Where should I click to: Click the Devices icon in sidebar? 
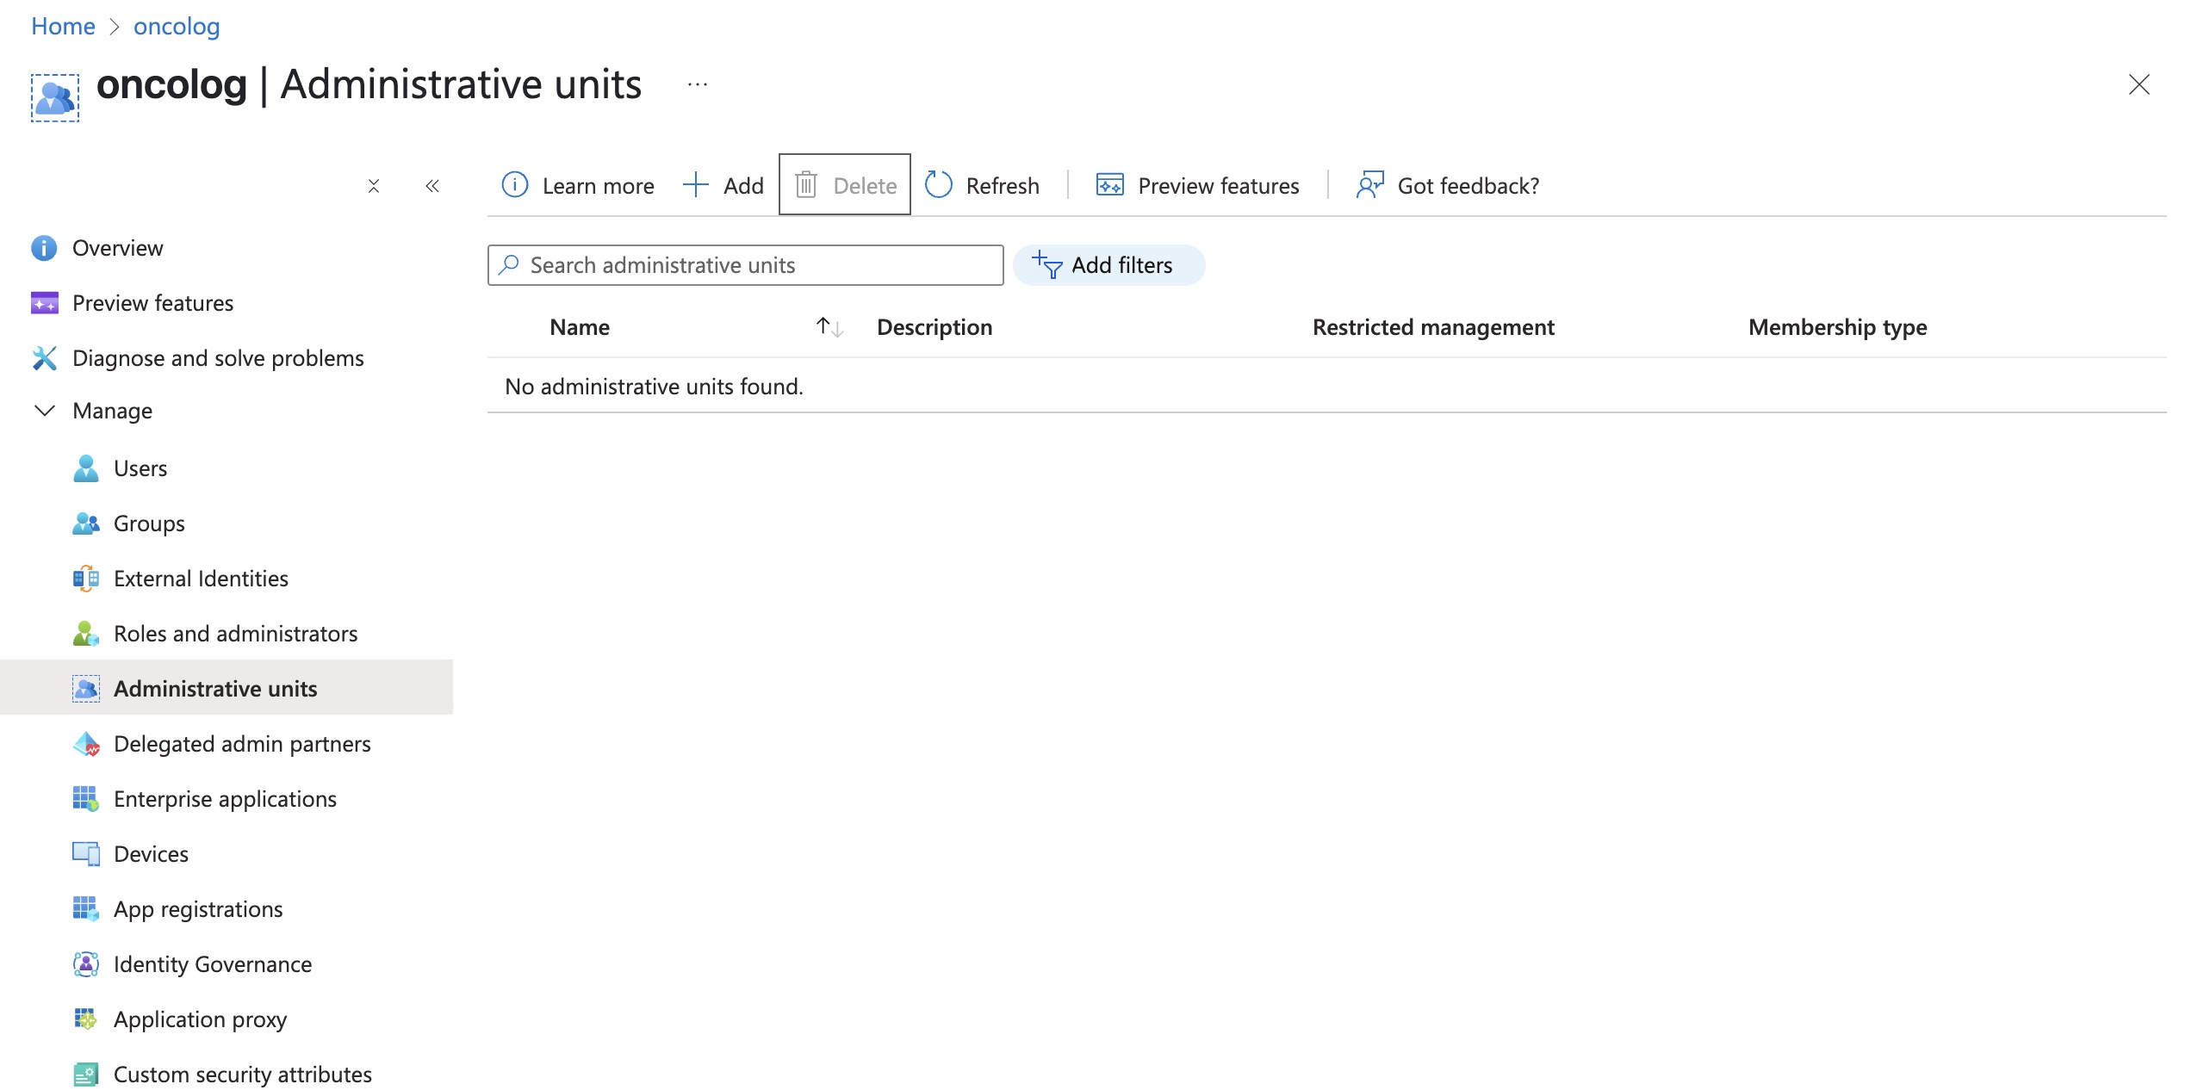pyautogui.click(x=85, y=854)
